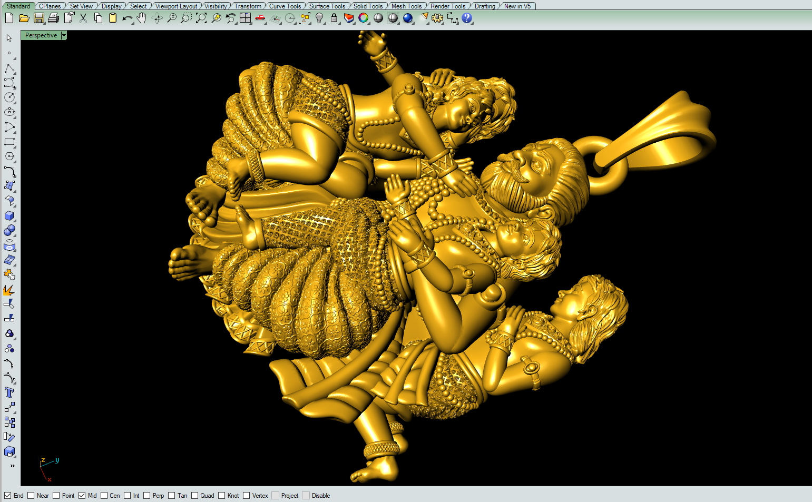Open the Mesh Tools tab

(407, 6)
